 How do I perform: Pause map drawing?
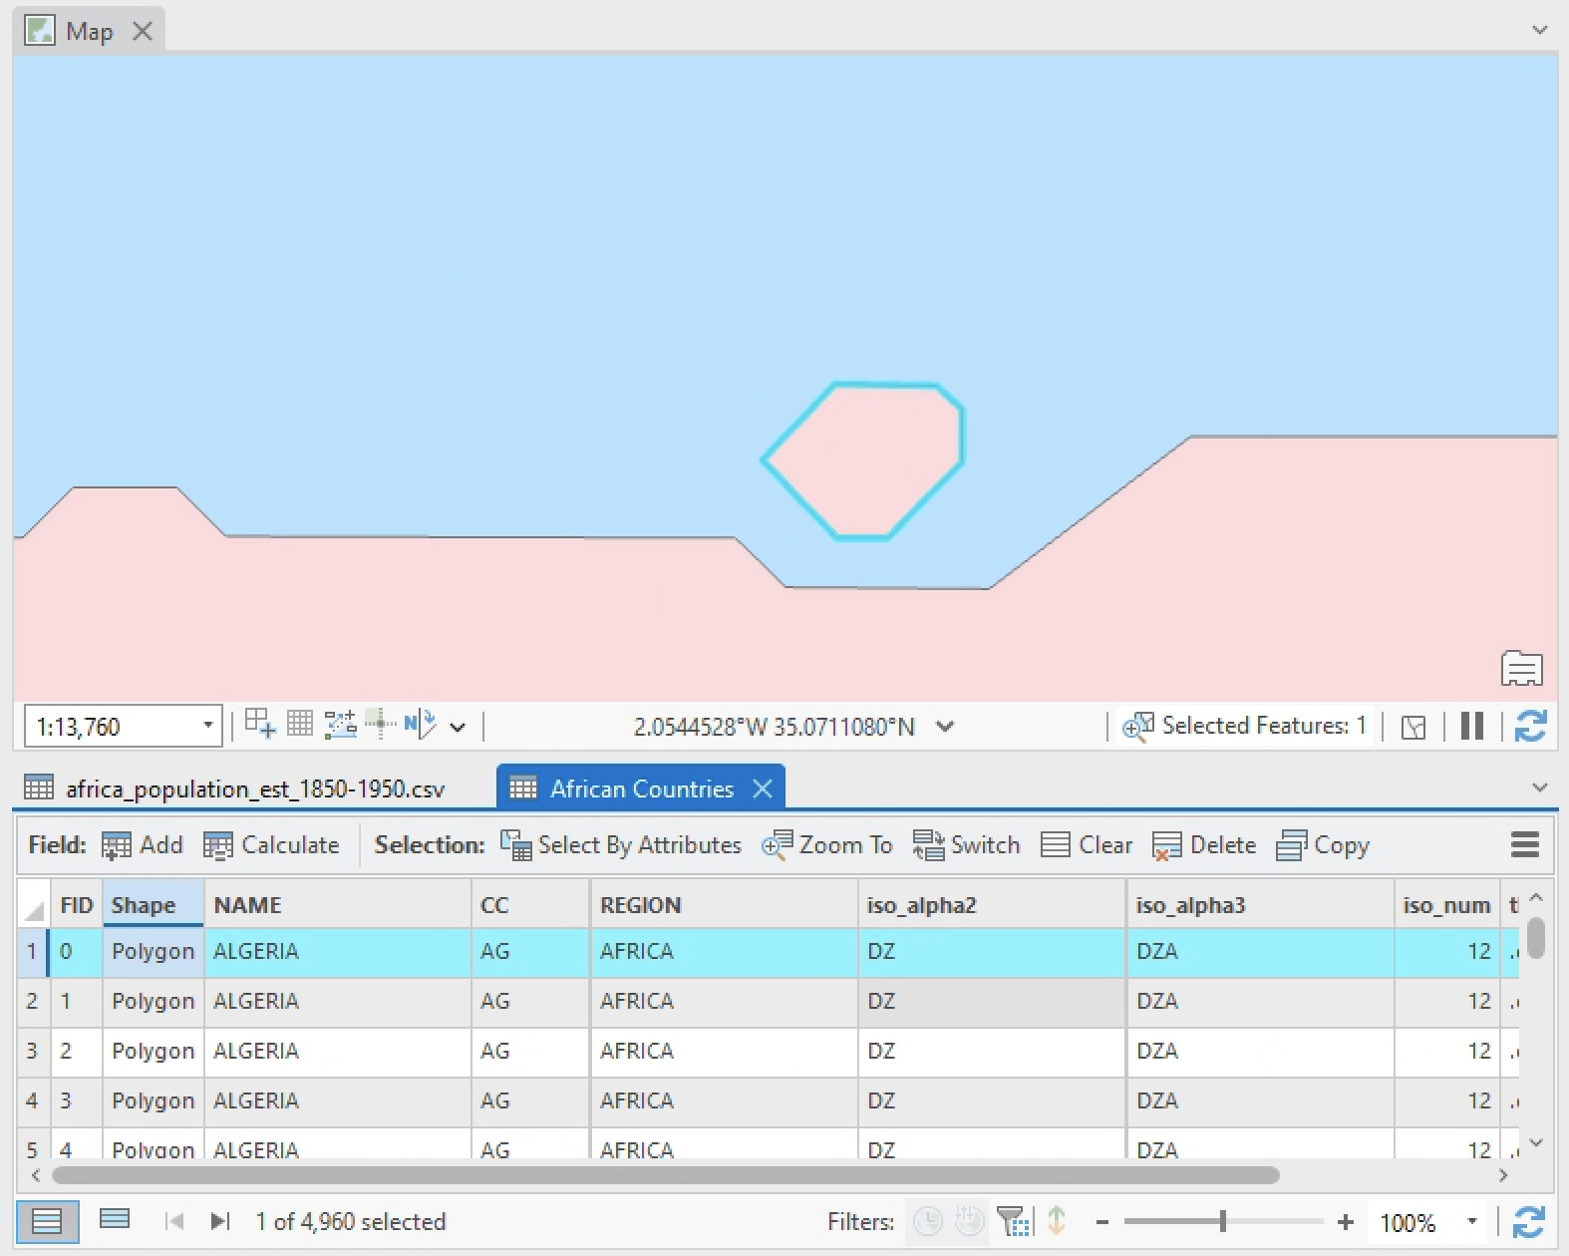pos(1472,727)
